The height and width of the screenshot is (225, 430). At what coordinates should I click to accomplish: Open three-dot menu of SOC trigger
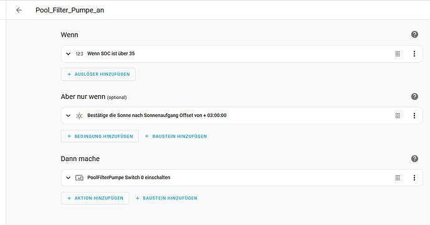414,54
